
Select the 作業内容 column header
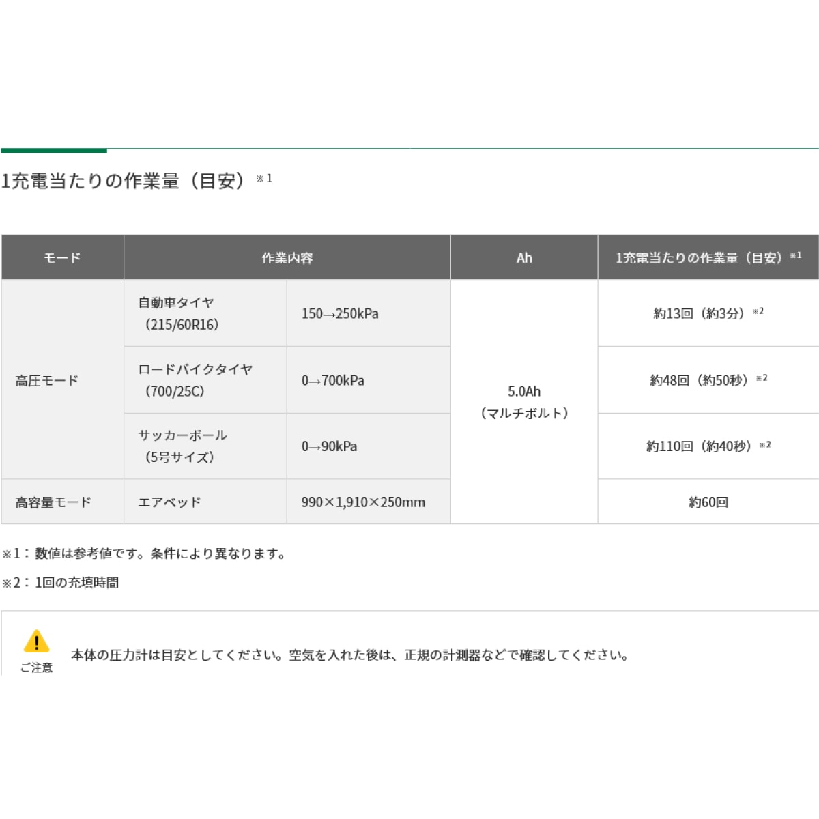(x=287, y=257)
